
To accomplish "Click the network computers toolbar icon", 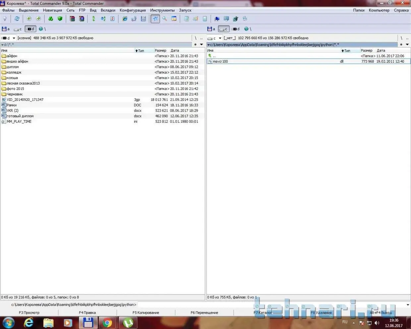I will click(x=134, y=19).
